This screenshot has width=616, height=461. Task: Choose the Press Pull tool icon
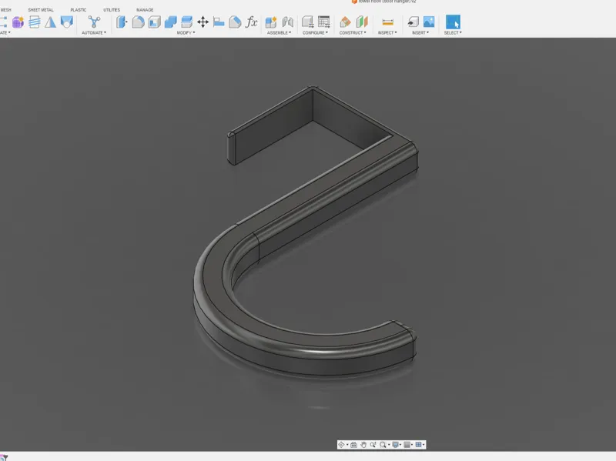pyautogui.click(x=122, y=22)
